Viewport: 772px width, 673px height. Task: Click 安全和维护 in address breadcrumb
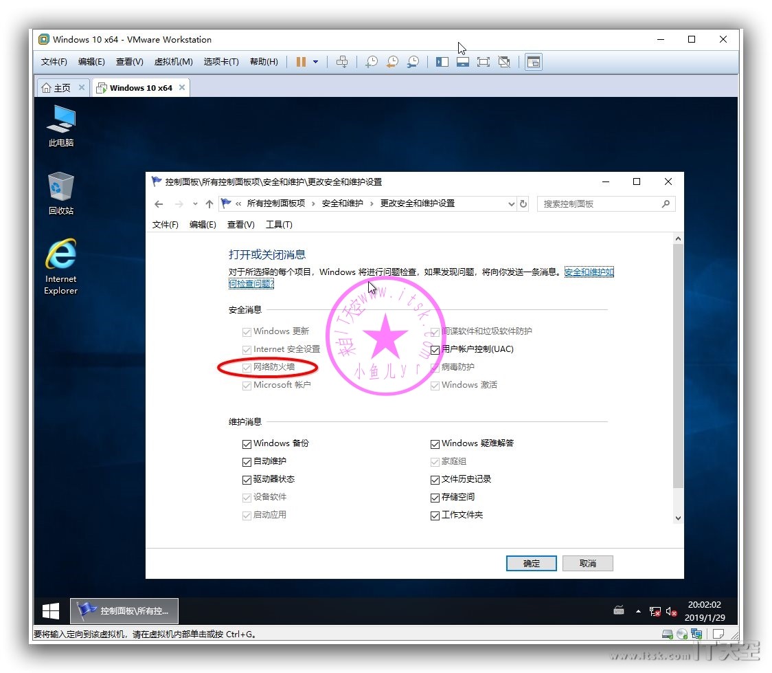342,203
